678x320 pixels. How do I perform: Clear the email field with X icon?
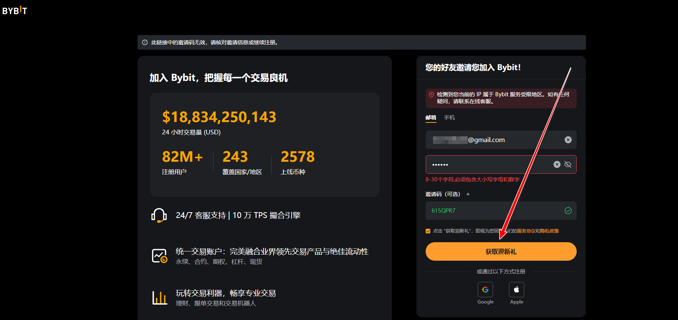(568, 140)
